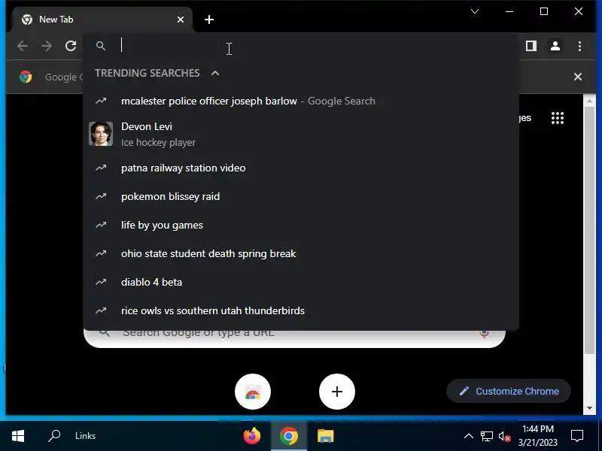This screenshot has height=451, width=602.
Task: Select suggestion patna railway station video
Action: point(301,168)
